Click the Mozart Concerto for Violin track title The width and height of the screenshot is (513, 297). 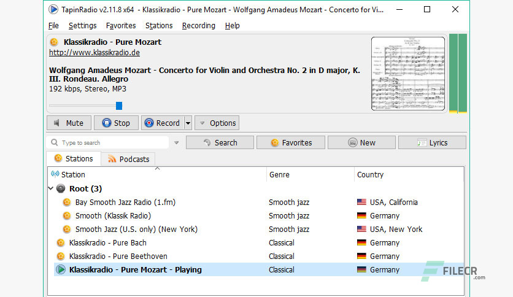204,75
